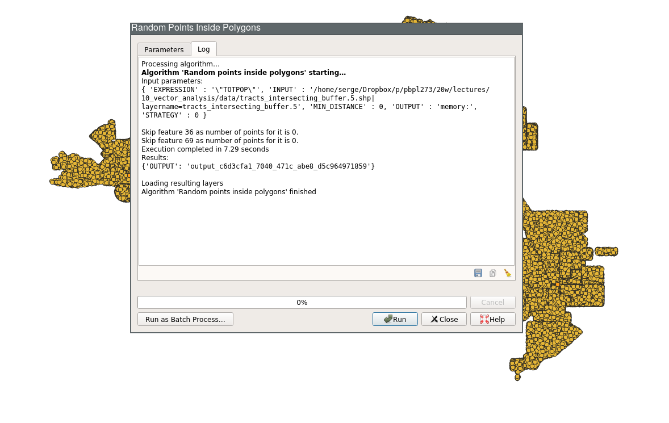This screenshot has height=423, width=669.
Task: Click the 0% progress bar
Action: click(x=302, y=303)
